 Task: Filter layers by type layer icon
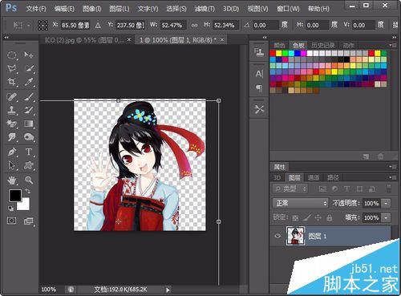[347, 189]
